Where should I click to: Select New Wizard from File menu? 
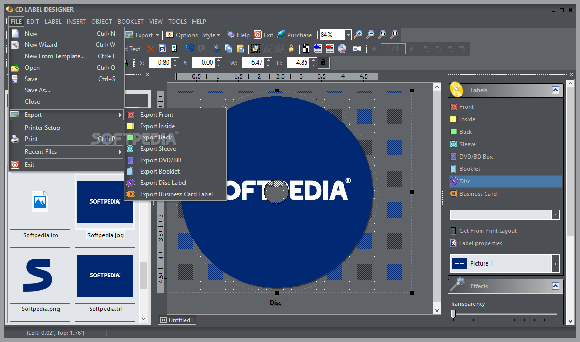coord(67,45)
